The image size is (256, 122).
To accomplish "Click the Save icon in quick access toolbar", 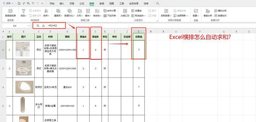I will (19, 3).
